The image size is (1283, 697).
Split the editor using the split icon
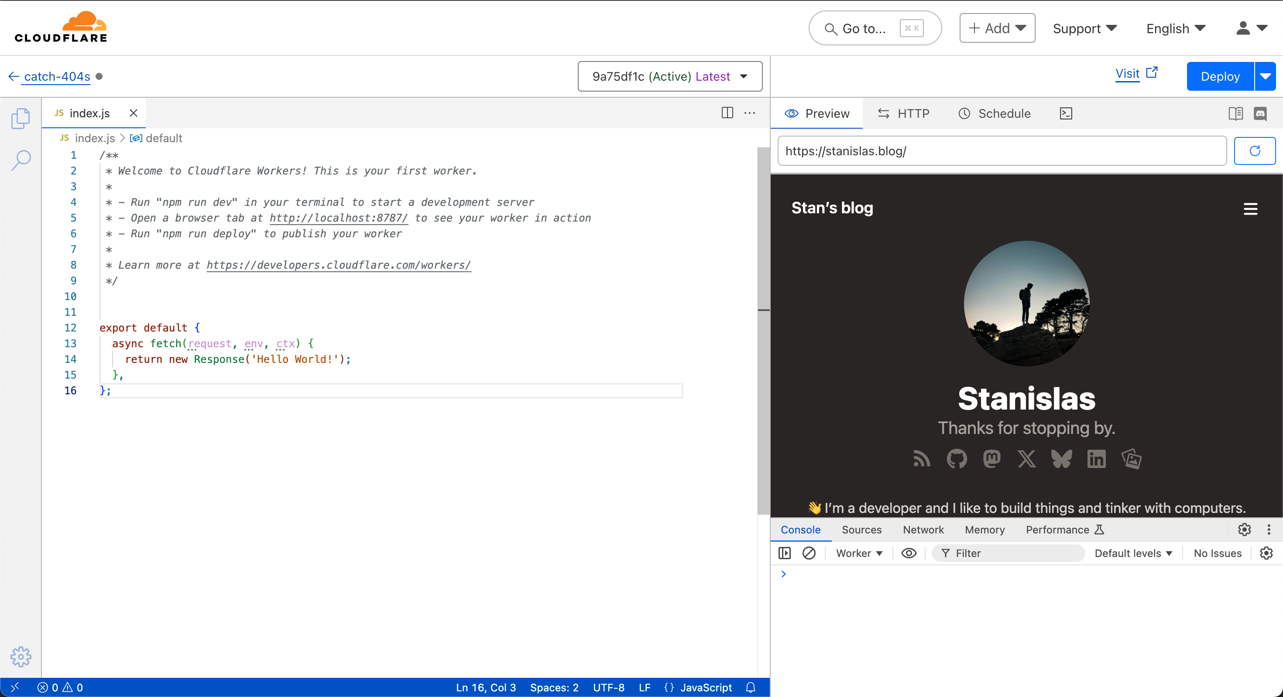click(727, 113)
